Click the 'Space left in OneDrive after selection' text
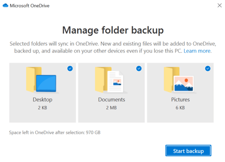The width and height of the screenshot is (225, 162). 55,132
